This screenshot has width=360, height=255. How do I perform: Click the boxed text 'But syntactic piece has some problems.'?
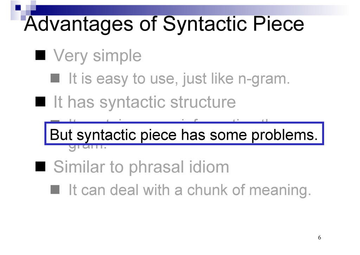(x=184, y=135)
